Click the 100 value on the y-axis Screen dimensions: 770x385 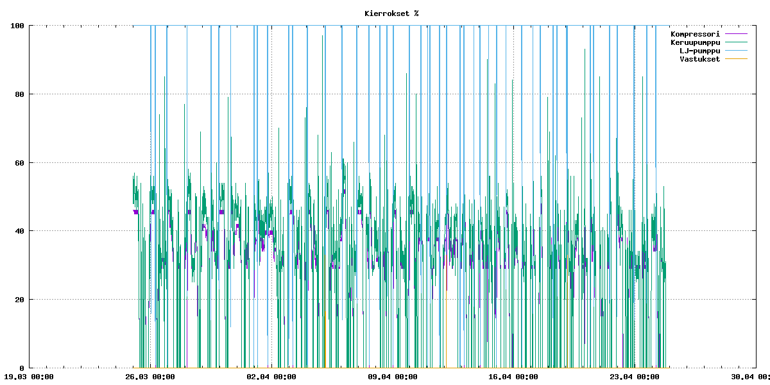coord(17,26)
